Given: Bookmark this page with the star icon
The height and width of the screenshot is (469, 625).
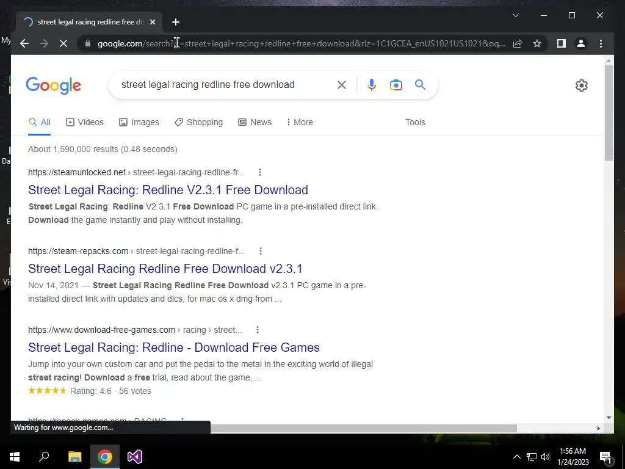Looking at the screenshot, I should click(x=537, y=43).
